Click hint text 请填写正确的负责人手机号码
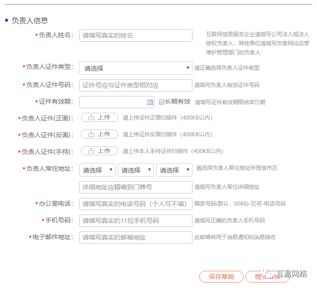The image size is (317, 288). [230, 221]
